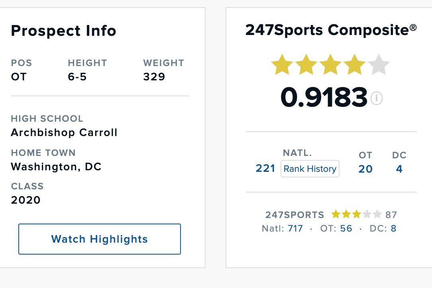Click the 247Sports Composite heading
Viewport: 432px width, 288px height.
(331, 30)
